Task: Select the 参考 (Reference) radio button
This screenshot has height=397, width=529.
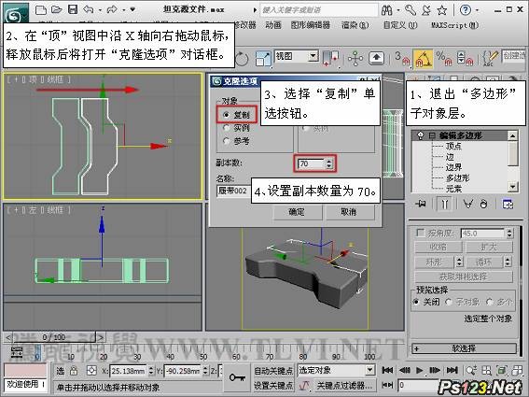Action: pos(227,141)
